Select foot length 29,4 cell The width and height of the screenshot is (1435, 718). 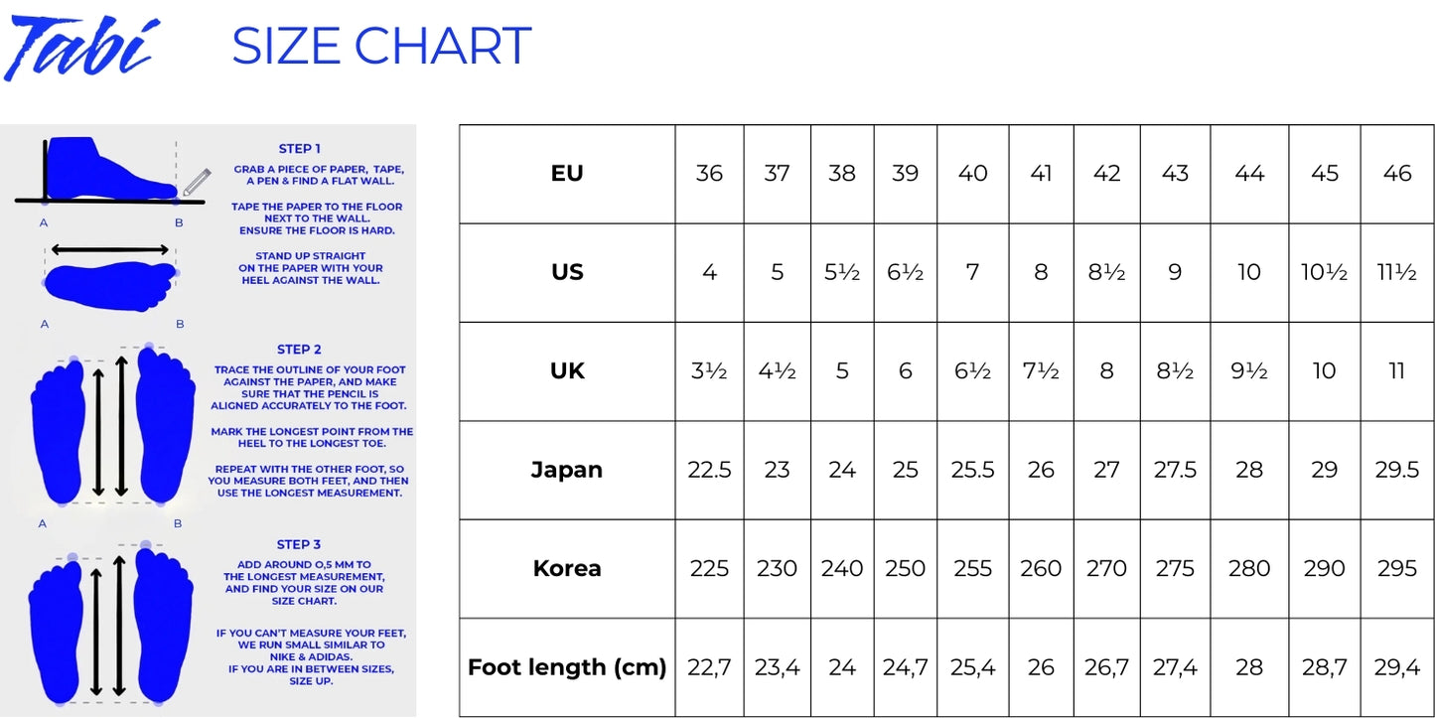(x=1397, y=667)
